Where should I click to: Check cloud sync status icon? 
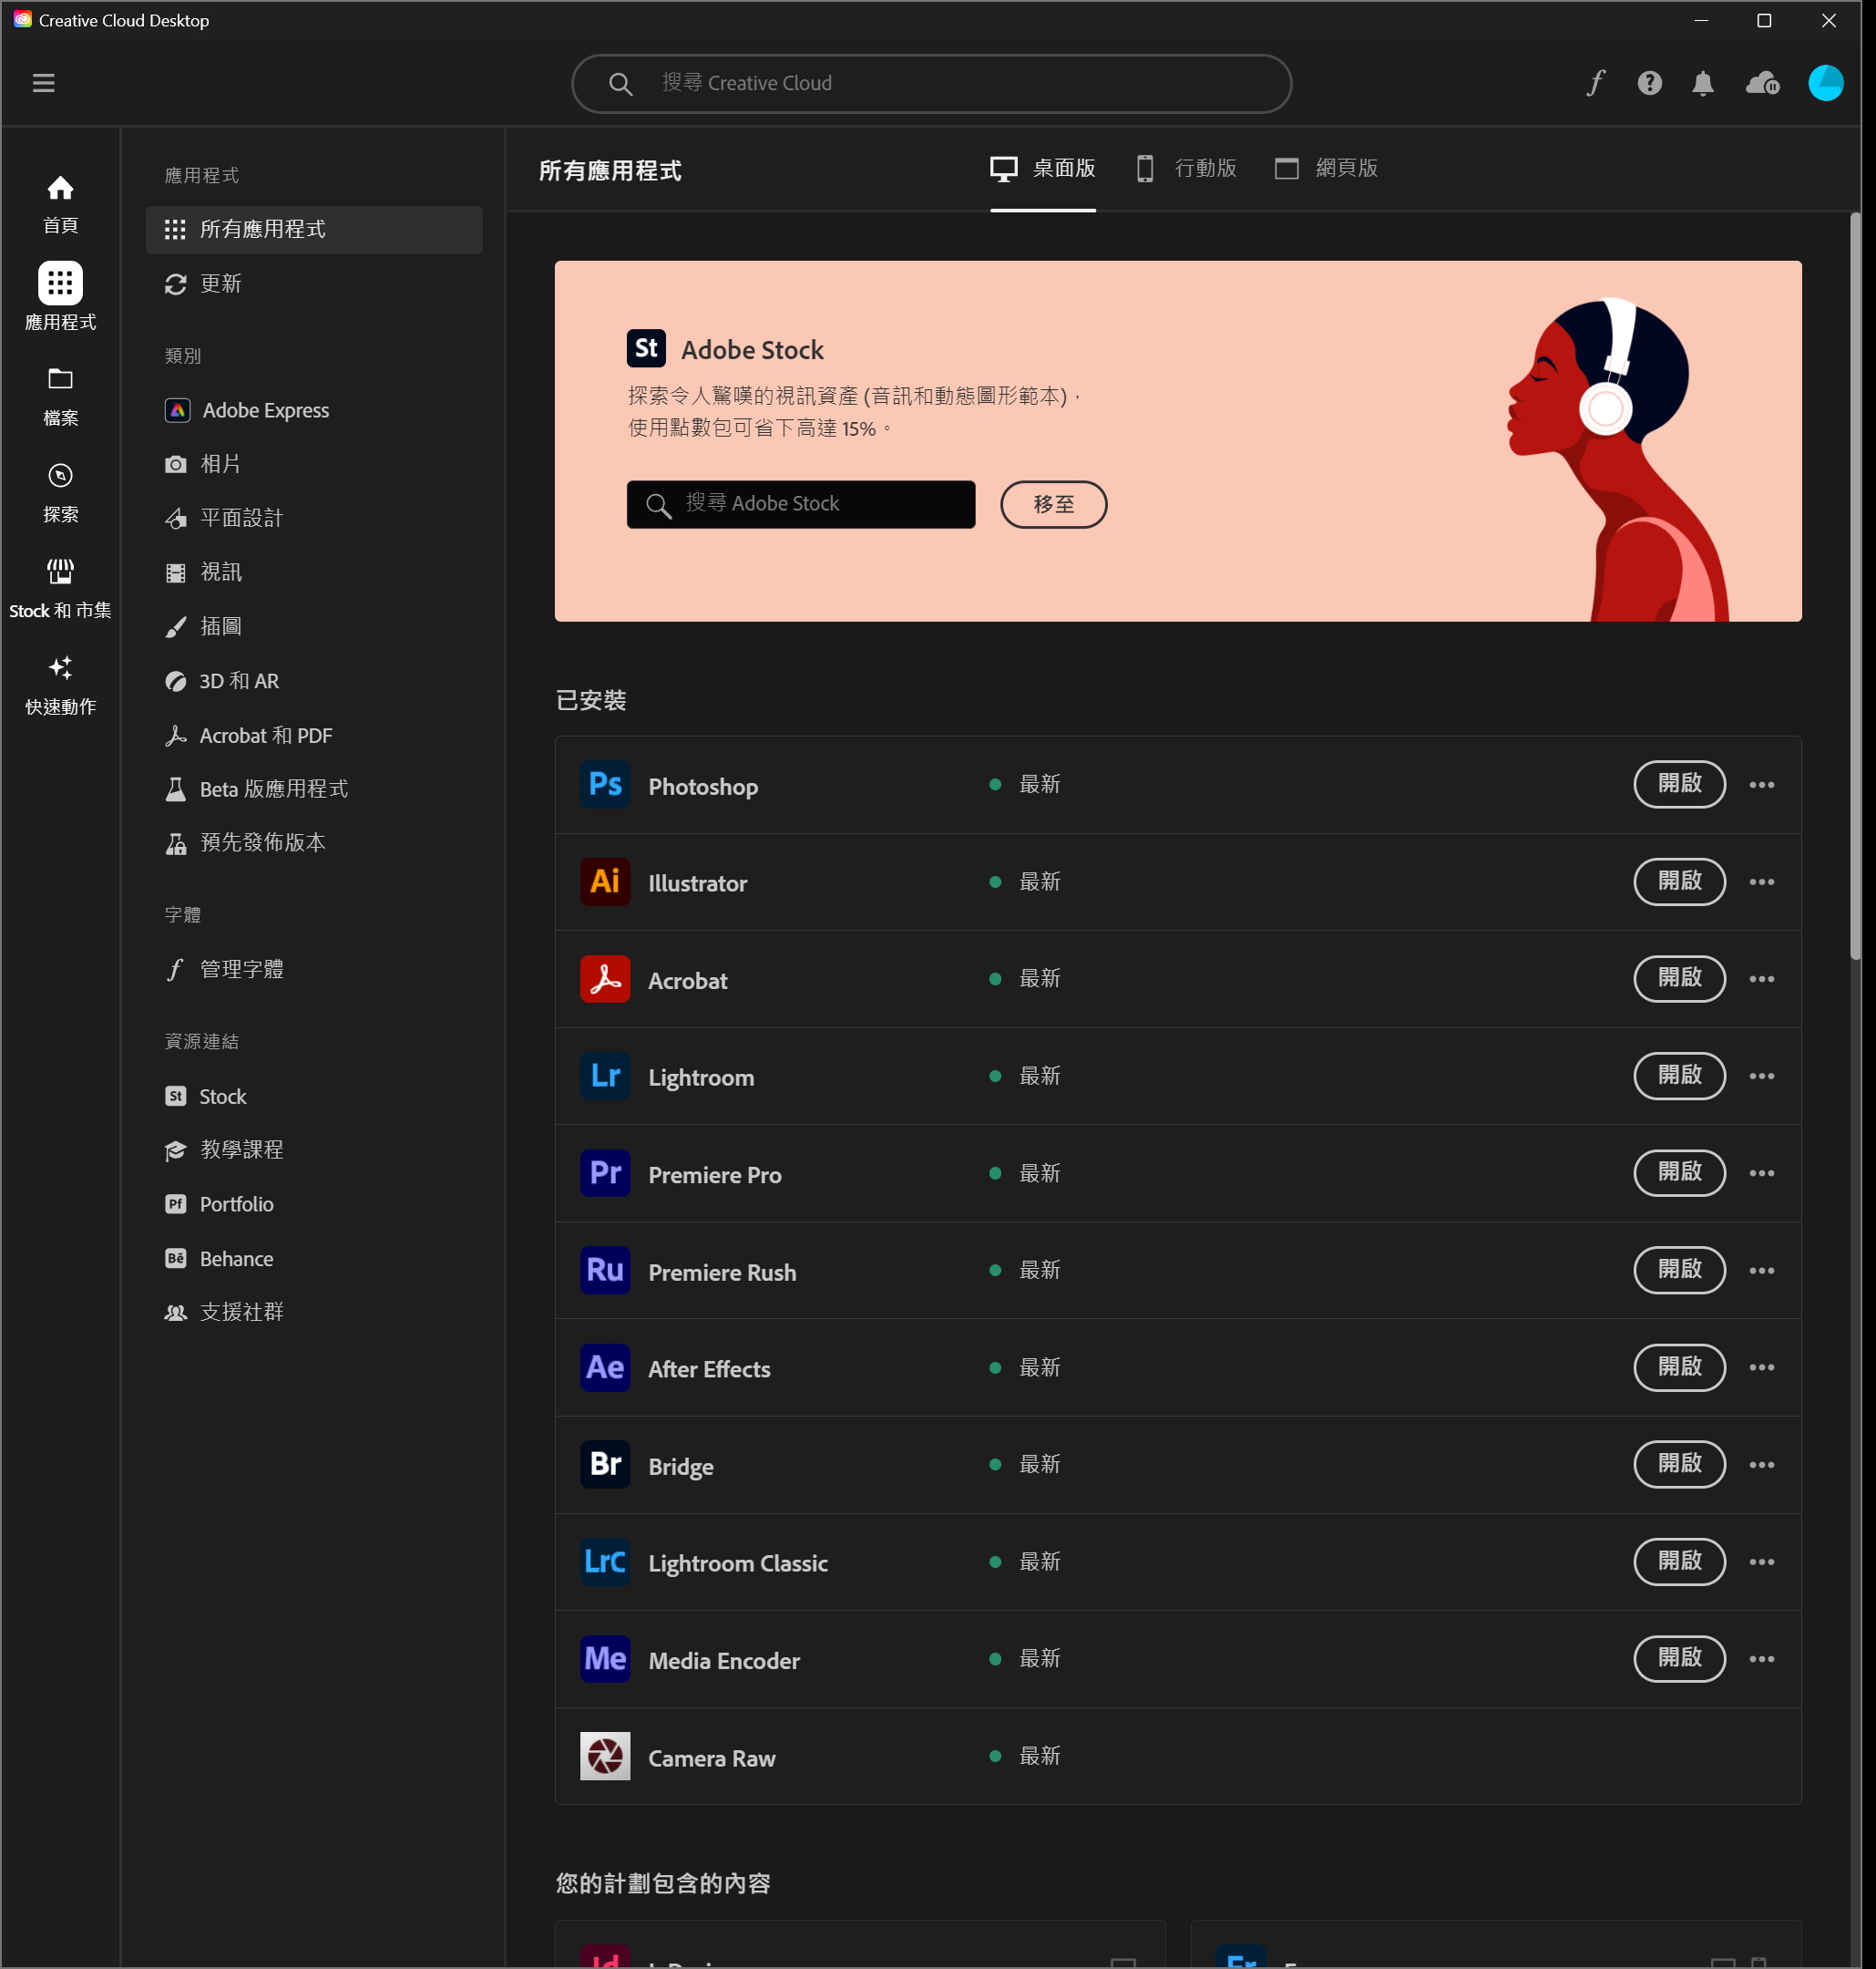[1762, 83]
